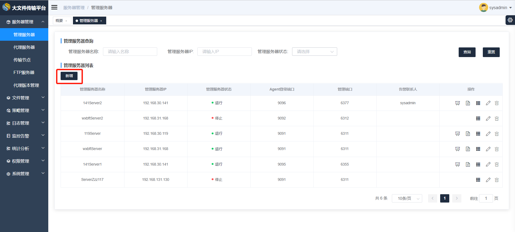Click the delete trash icon for ServerZzz117

496,180
